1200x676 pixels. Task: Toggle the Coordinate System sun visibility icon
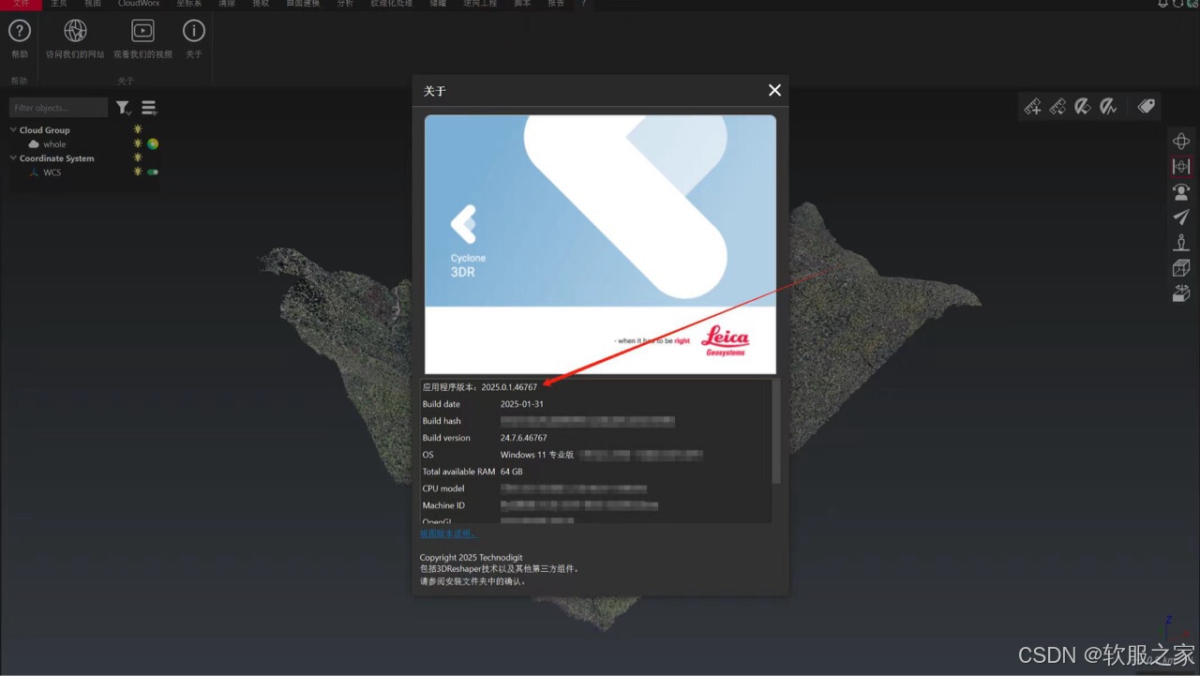[138, 158]
